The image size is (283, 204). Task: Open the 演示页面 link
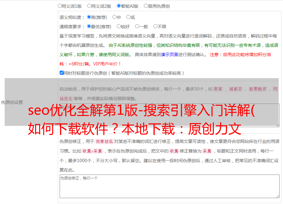click(x=169, y=55)
